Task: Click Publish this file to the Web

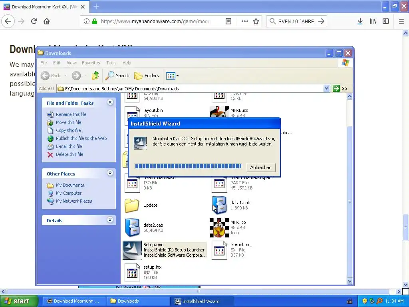Action: pyautogui.click(x=81, y=138)
